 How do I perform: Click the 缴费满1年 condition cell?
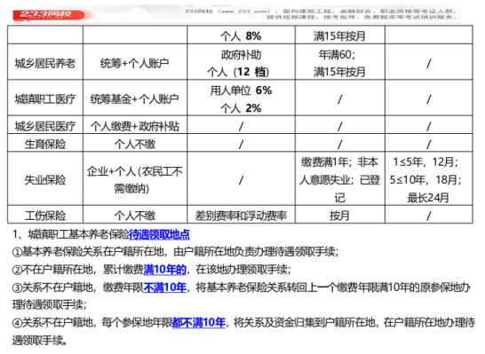point(339,180)
